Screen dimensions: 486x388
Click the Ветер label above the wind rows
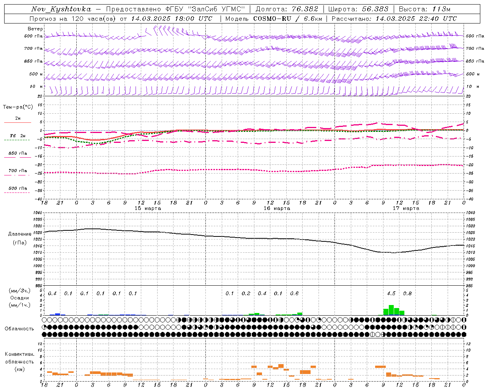click(x=35, y=29)
